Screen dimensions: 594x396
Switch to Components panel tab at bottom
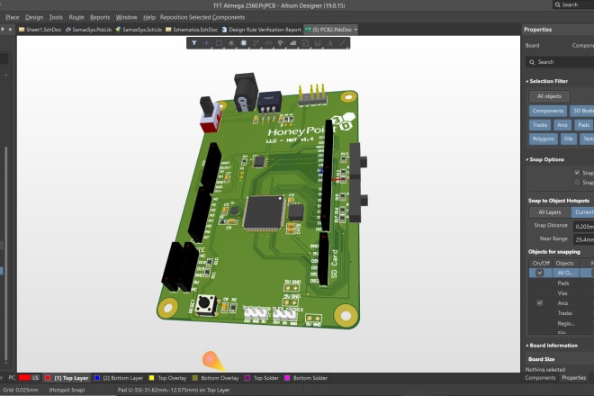tap(540, 377)
